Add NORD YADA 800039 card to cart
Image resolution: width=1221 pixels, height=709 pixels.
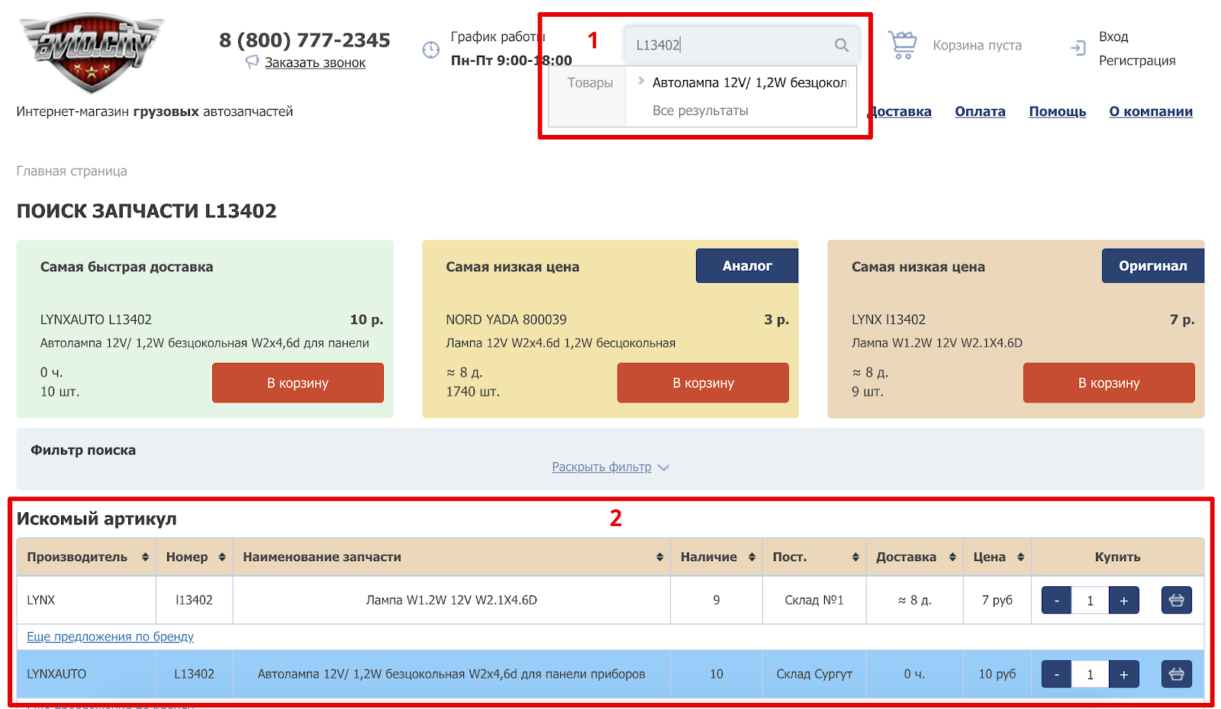click(x=703, y=383)
